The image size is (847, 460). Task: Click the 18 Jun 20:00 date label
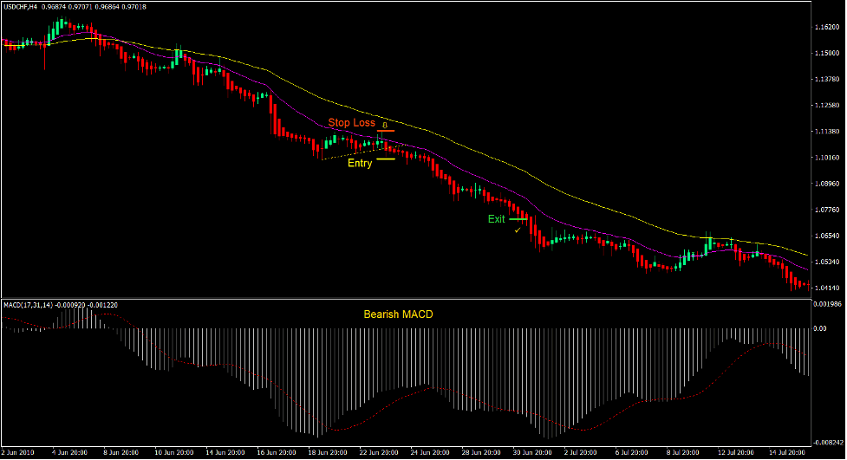pos(329,453)
